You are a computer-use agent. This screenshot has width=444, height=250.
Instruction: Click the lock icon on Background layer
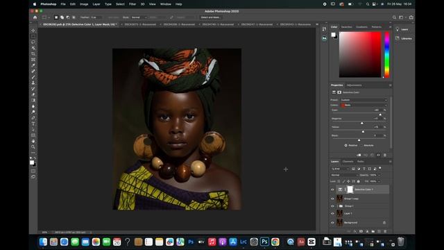384,223
